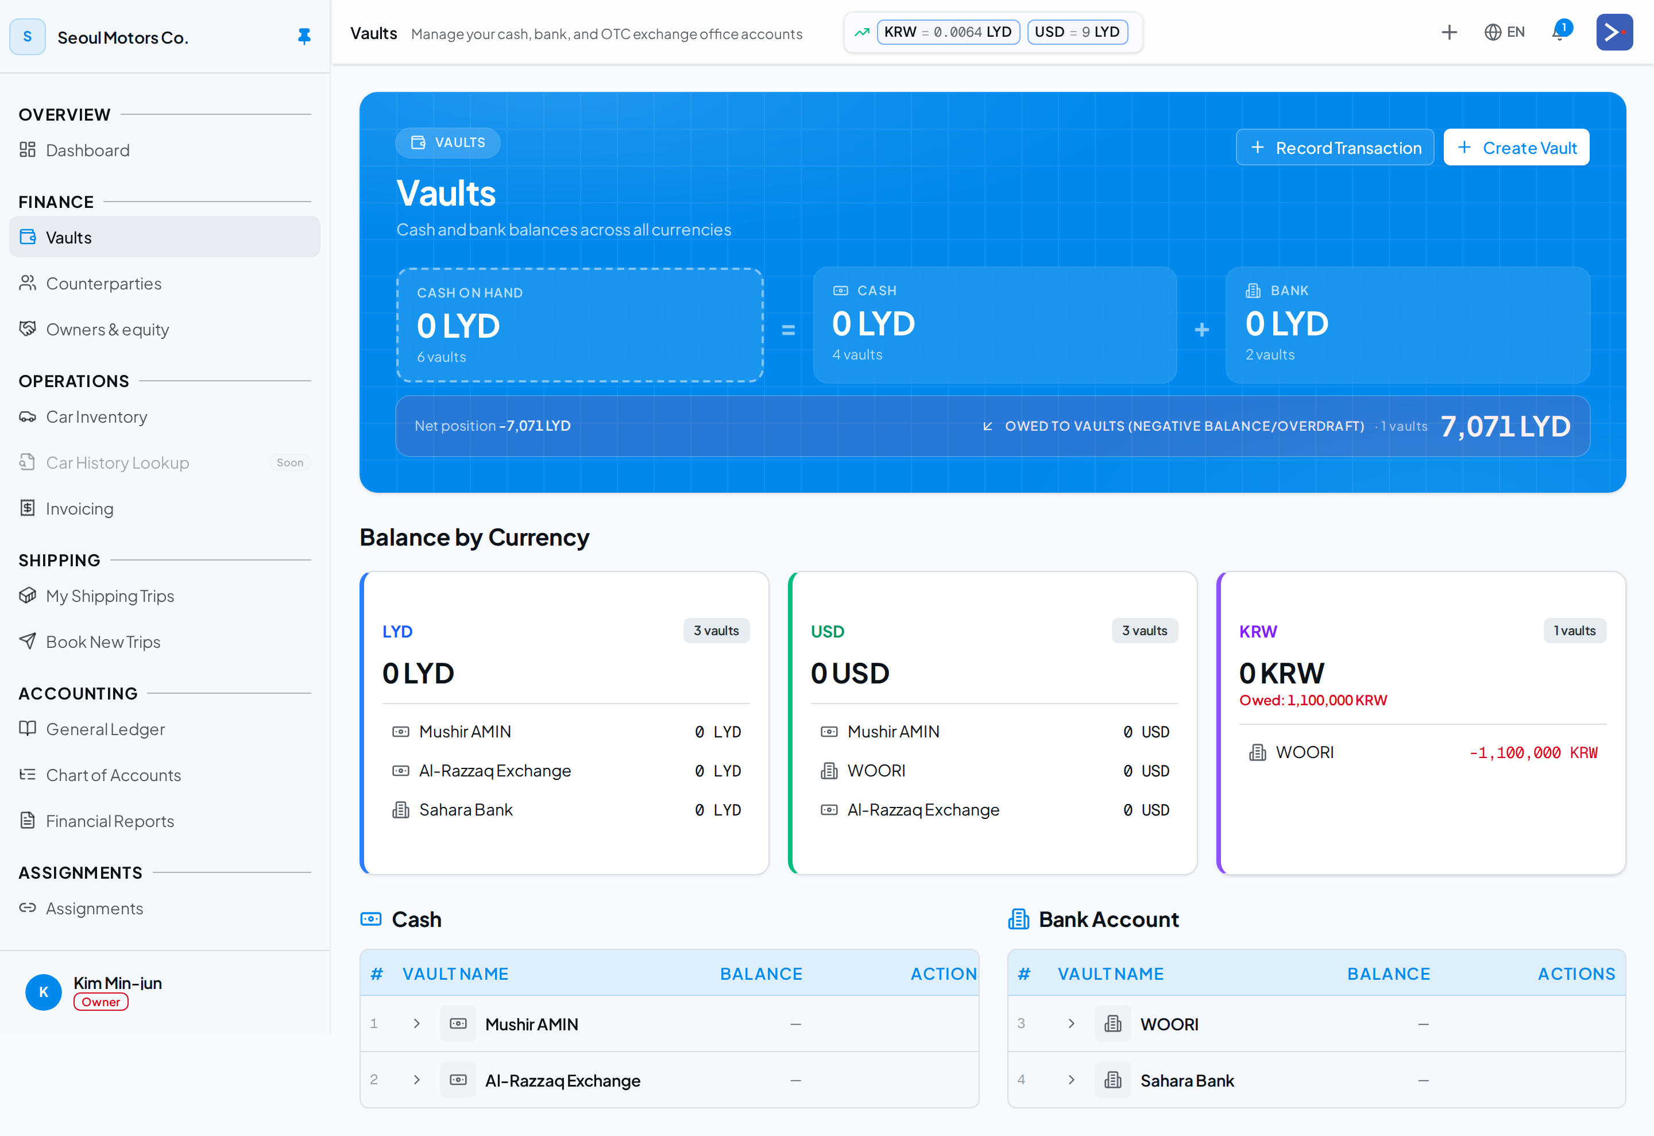Click WOORI bank icon in USD card
The height and width of the screenshot is (1136, 1654).
[829, 771]
